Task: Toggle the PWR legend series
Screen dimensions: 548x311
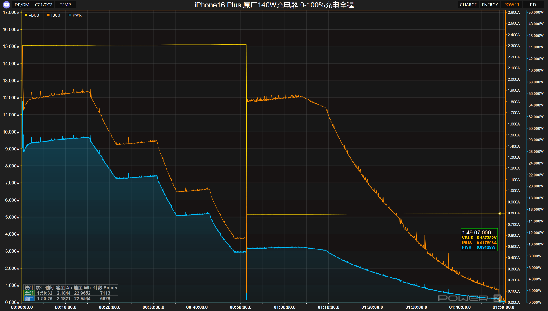Action: pyautogui.click(x=75, y=15)
